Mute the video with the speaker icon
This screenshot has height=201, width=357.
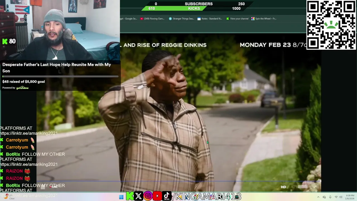(293, 187)
